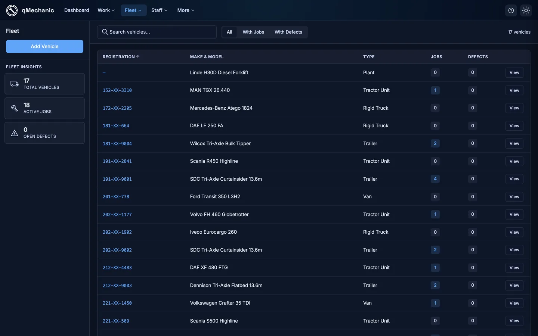Toggle the light/dark theme sun icon

tap(526, 10)
